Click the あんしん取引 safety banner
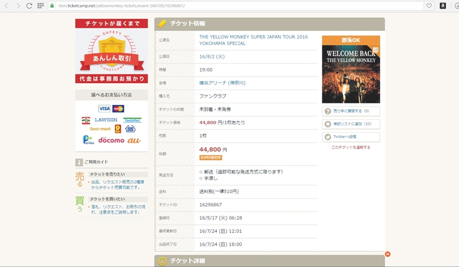The width and height of the screenshot is (459, 267). pyautogui.click(x=111, y=51)
